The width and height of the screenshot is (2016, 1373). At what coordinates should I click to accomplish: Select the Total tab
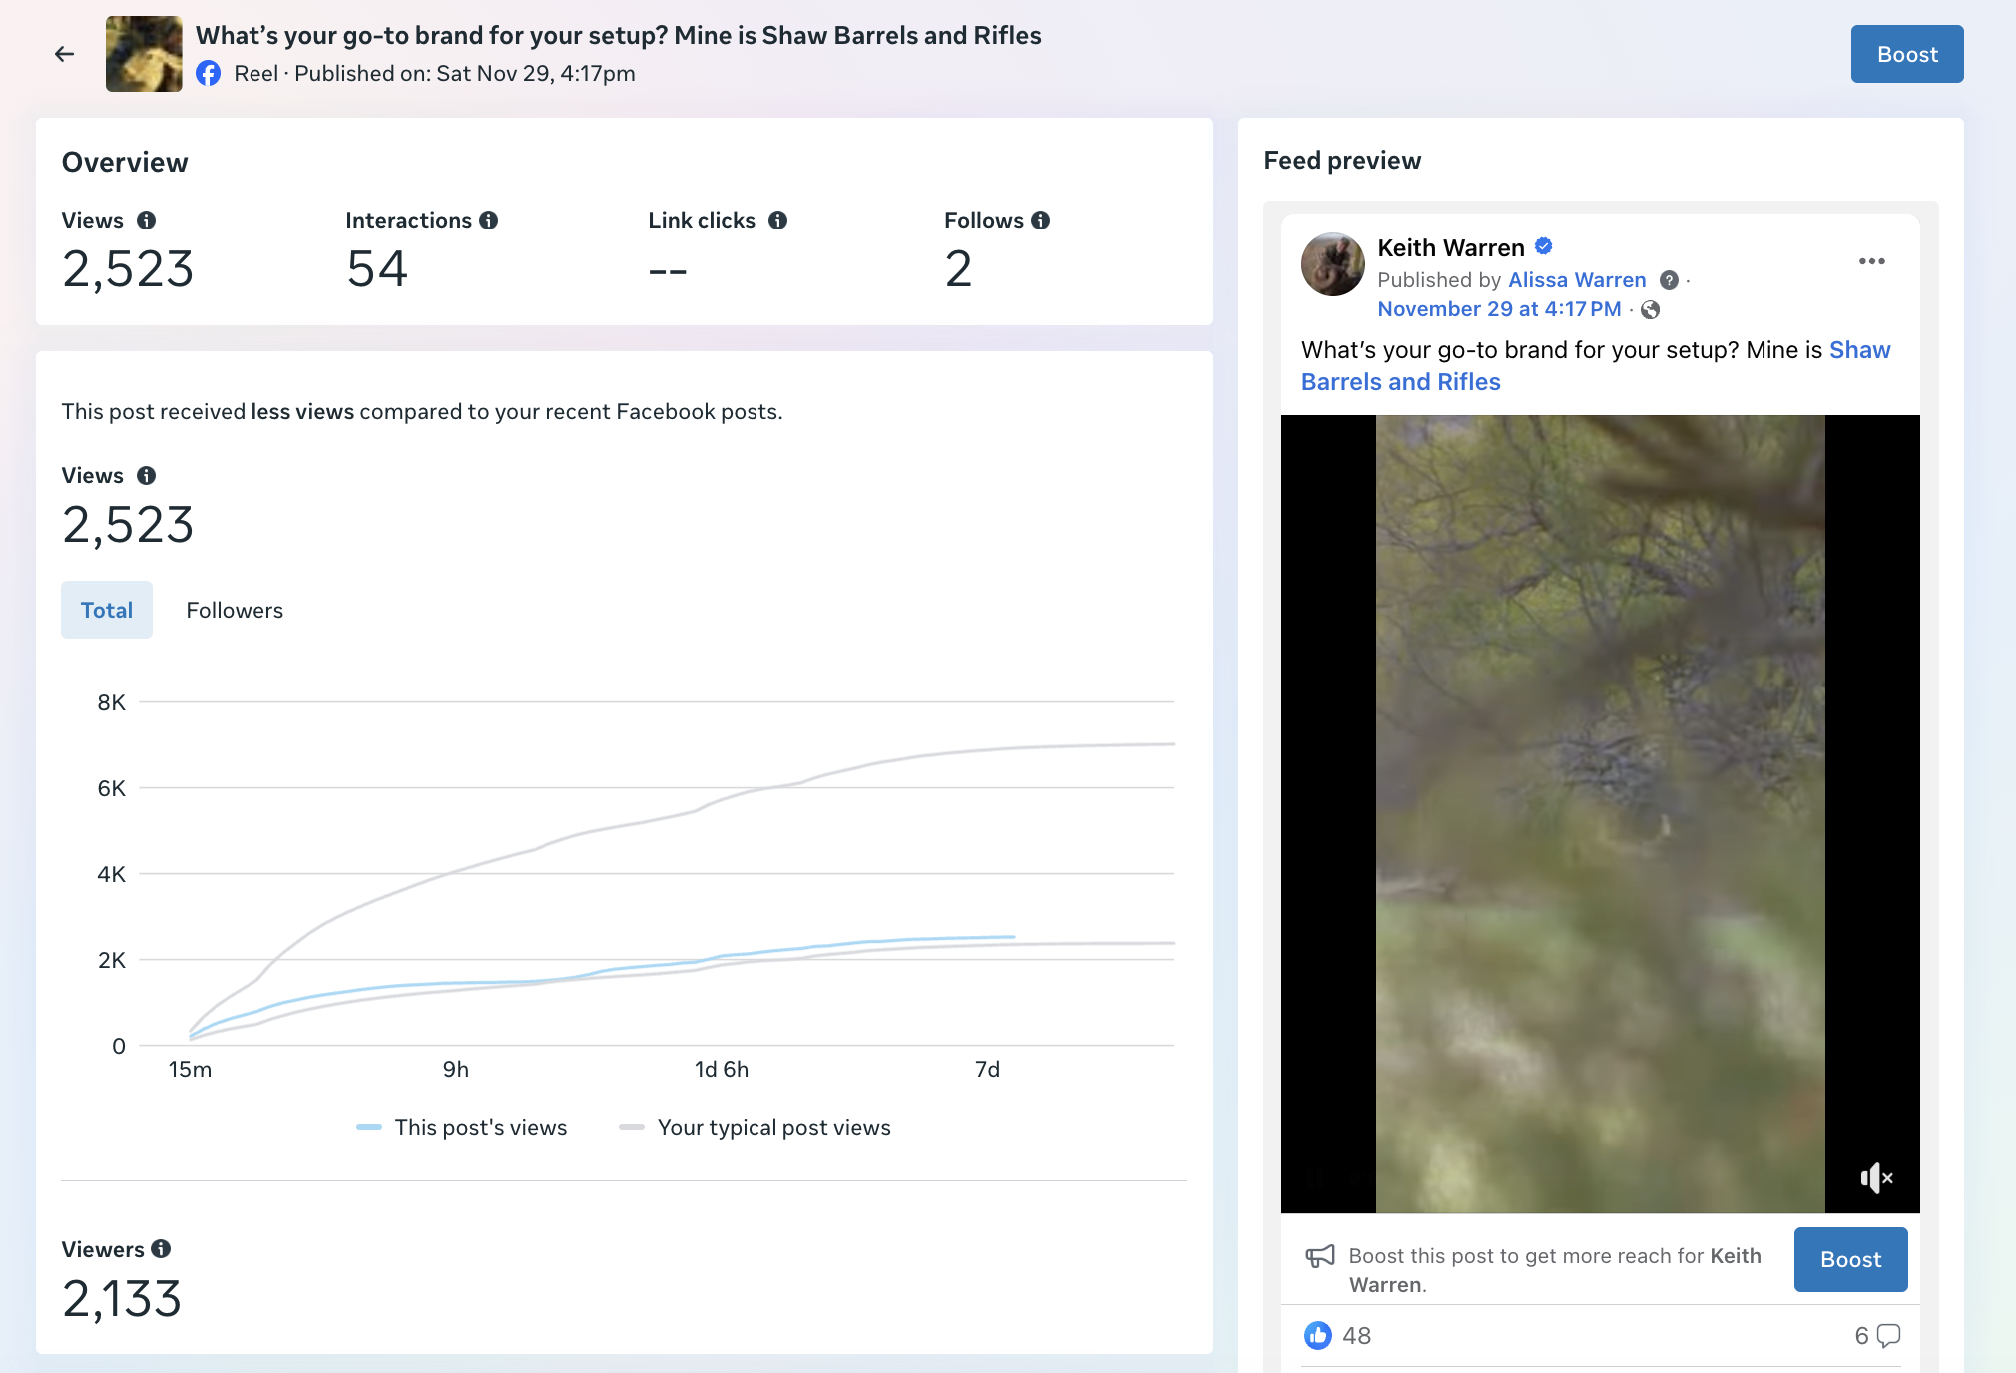(x=107, y=610)
